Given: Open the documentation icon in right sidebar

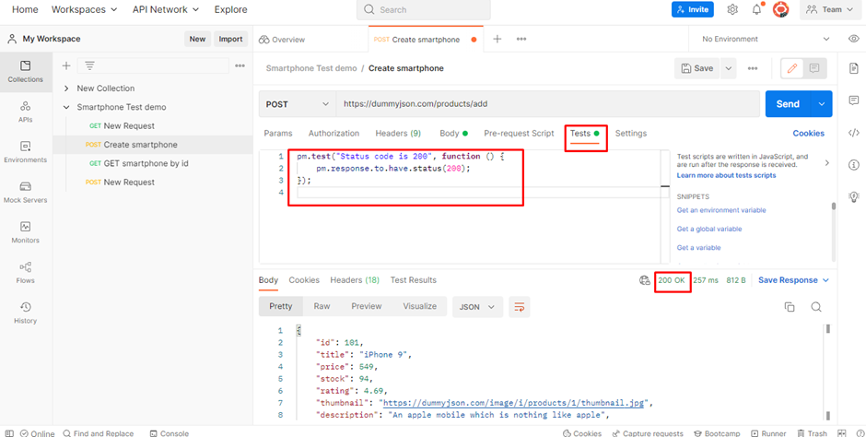Looking at the screenshot, I should tap(853, 68).
